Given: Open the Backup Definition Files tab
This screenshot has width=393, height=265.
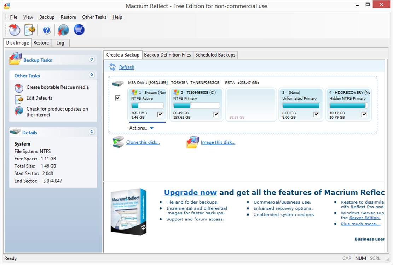Looking at the screenshot, I should tap(167, 55).
